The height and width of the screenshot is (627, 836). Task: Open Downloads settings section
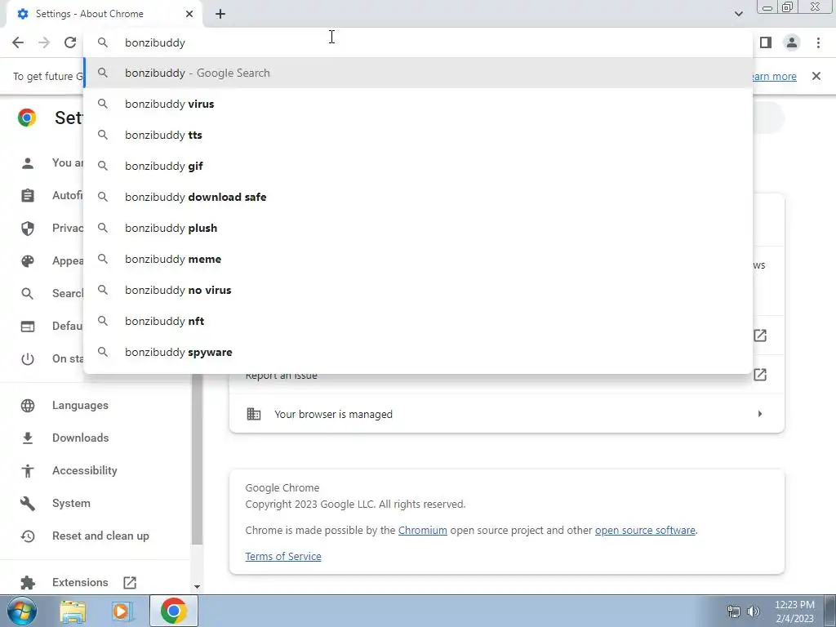(80, 438)
